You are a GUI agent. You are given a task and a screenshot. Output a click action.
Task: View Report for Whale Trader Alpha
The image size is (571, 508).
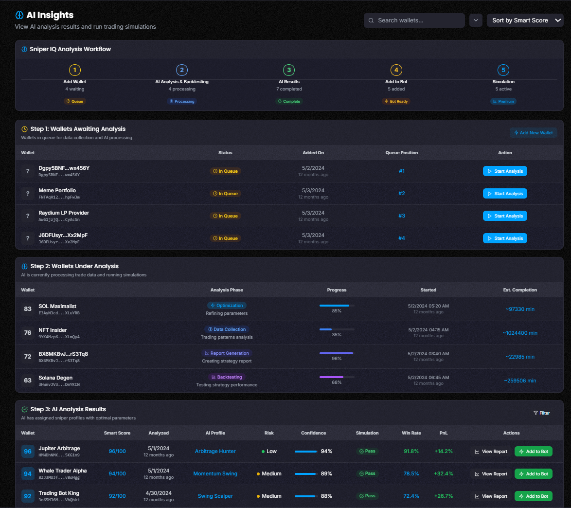click(491, 474)
